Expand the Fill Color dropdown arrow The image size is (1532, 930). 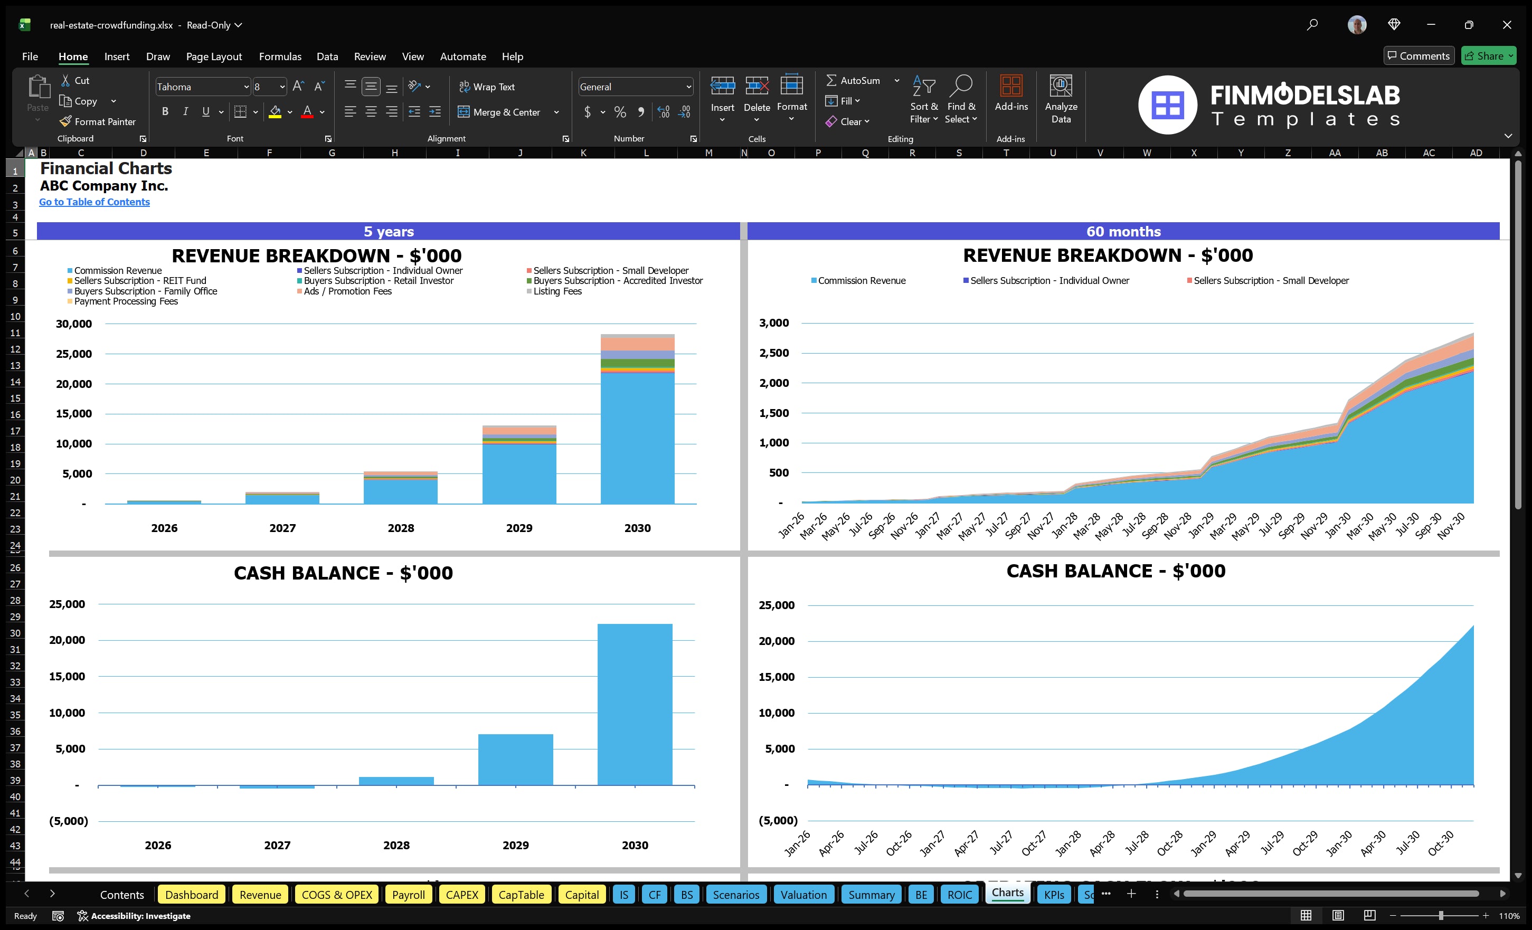(x=289, y=112)
